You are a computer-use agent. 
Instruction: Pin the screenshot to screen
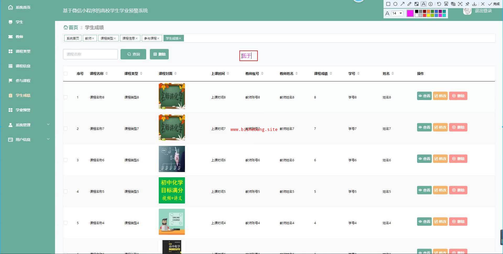point(467,4)
